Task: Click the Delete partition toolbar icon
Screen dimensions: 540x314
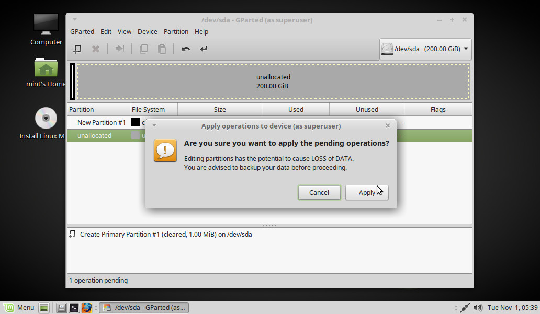Action: [x=96, y=49]
